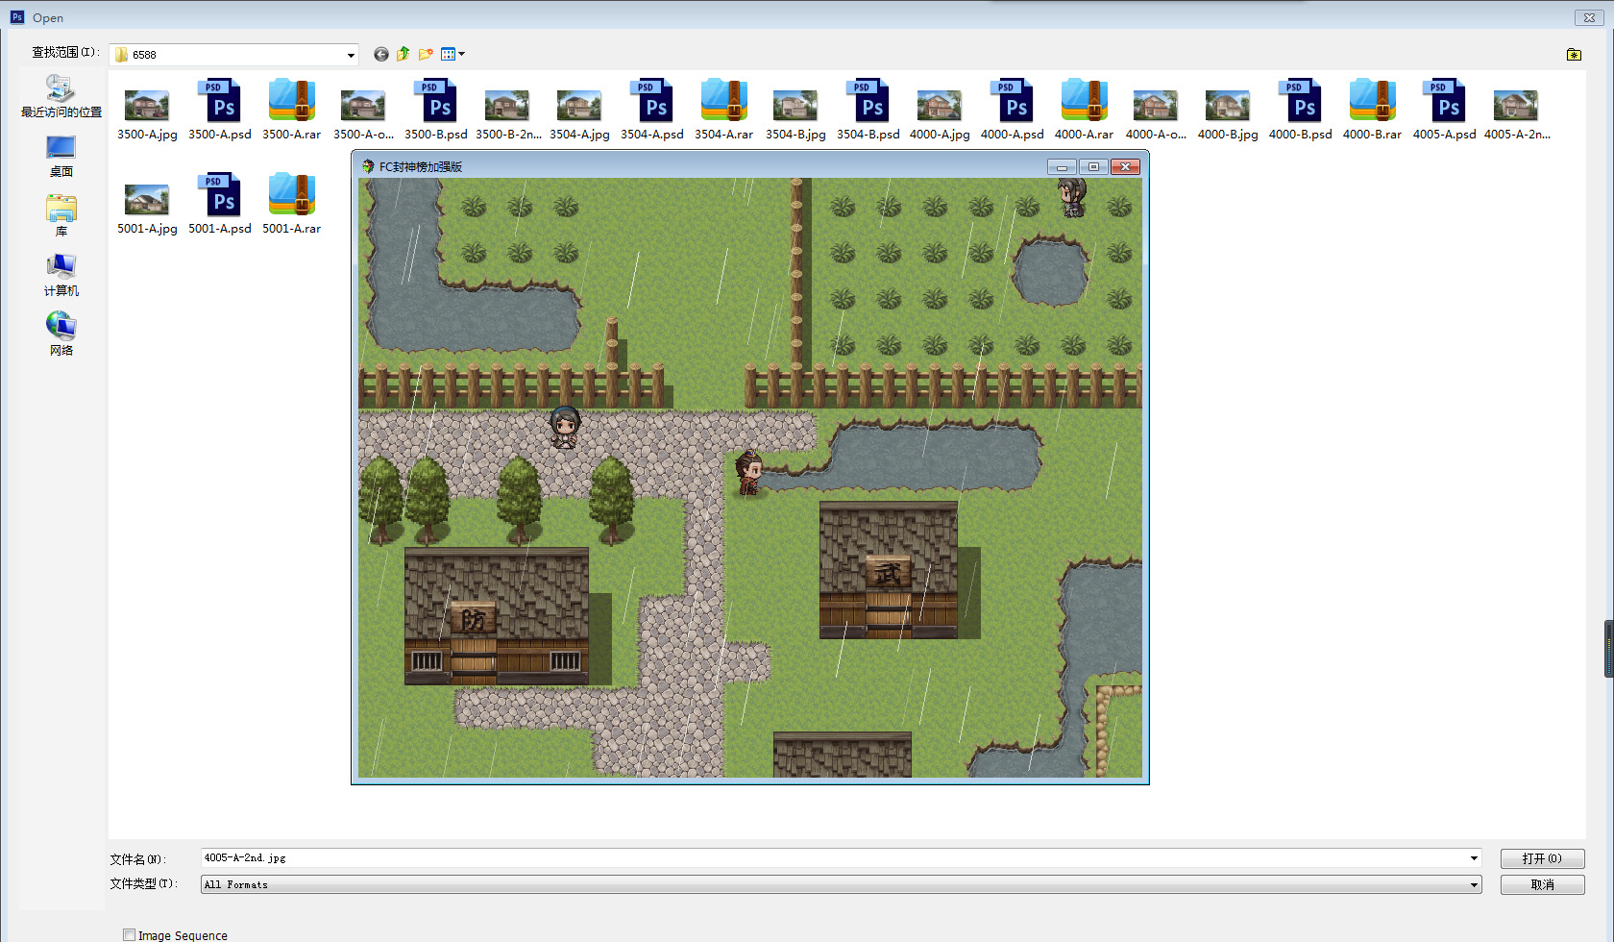Expand the Look in folder dropdown (6588)
The height and width of the screenshot is (942, 1614).
351,55
